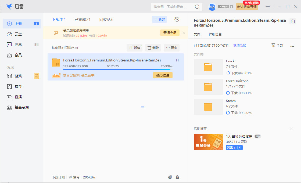Click the 1天 gift badge beside 游戏
Screen dimensions: 301x183
37,76
